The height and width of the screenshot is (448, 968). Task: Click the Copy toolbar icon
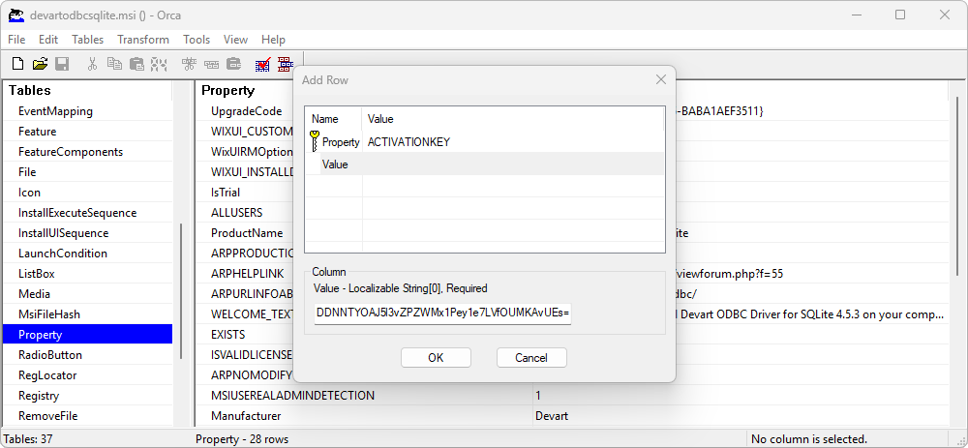114,64
